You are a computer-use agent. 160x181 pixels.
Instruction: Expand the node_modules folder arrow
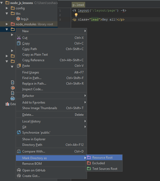tap(7, 24)
